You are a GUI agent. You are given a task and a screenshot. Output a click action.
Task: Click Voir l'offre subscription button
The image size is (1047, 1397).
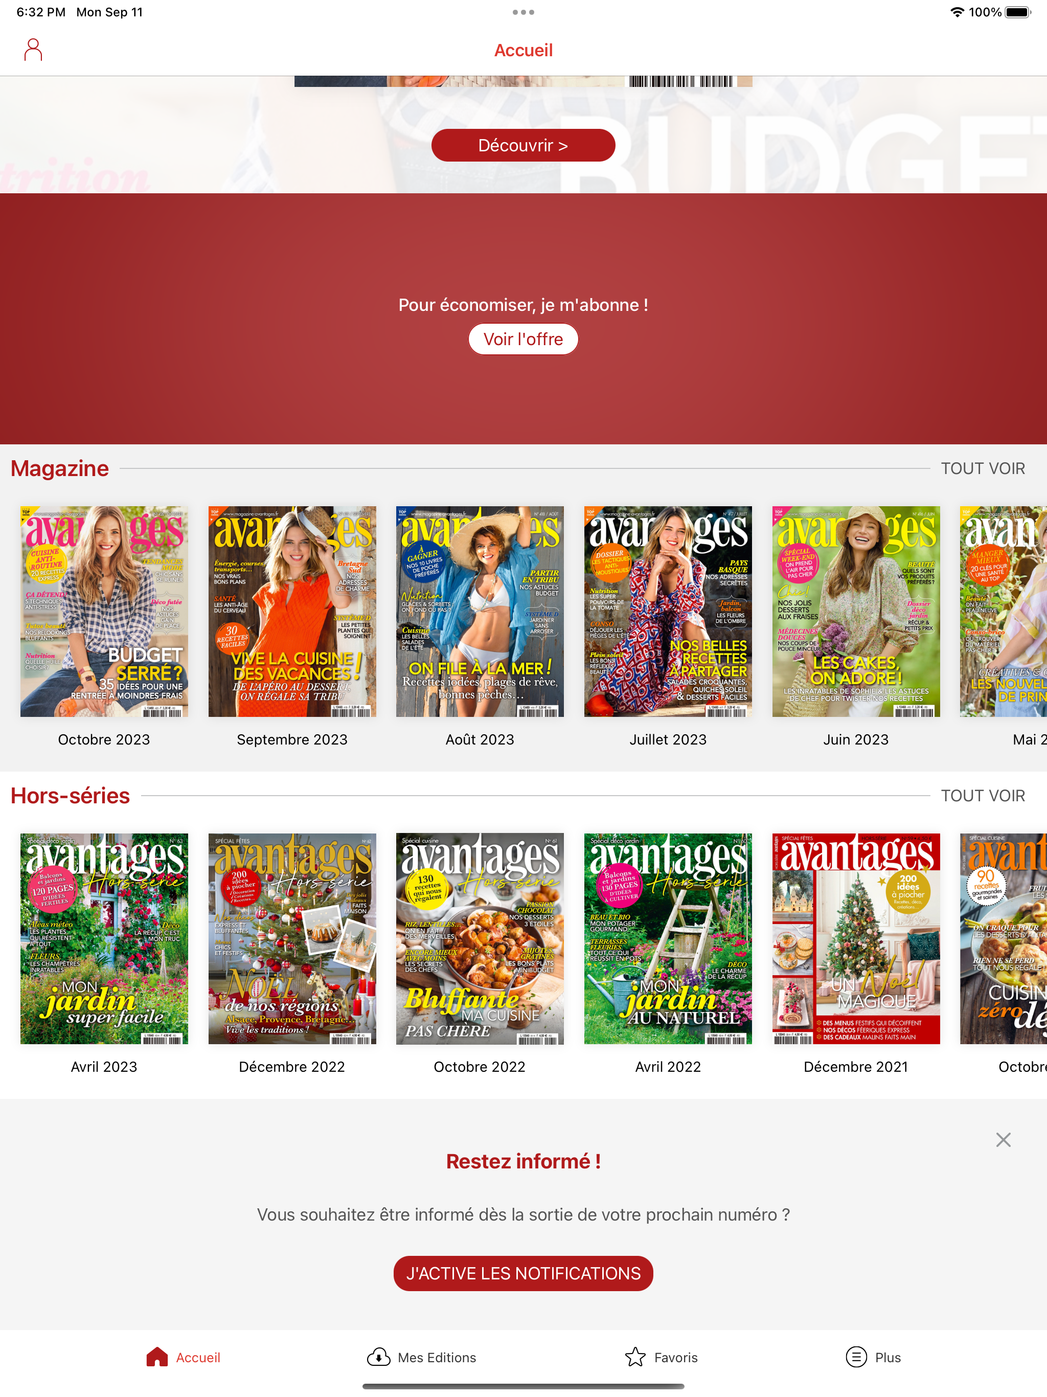(523, 339)
